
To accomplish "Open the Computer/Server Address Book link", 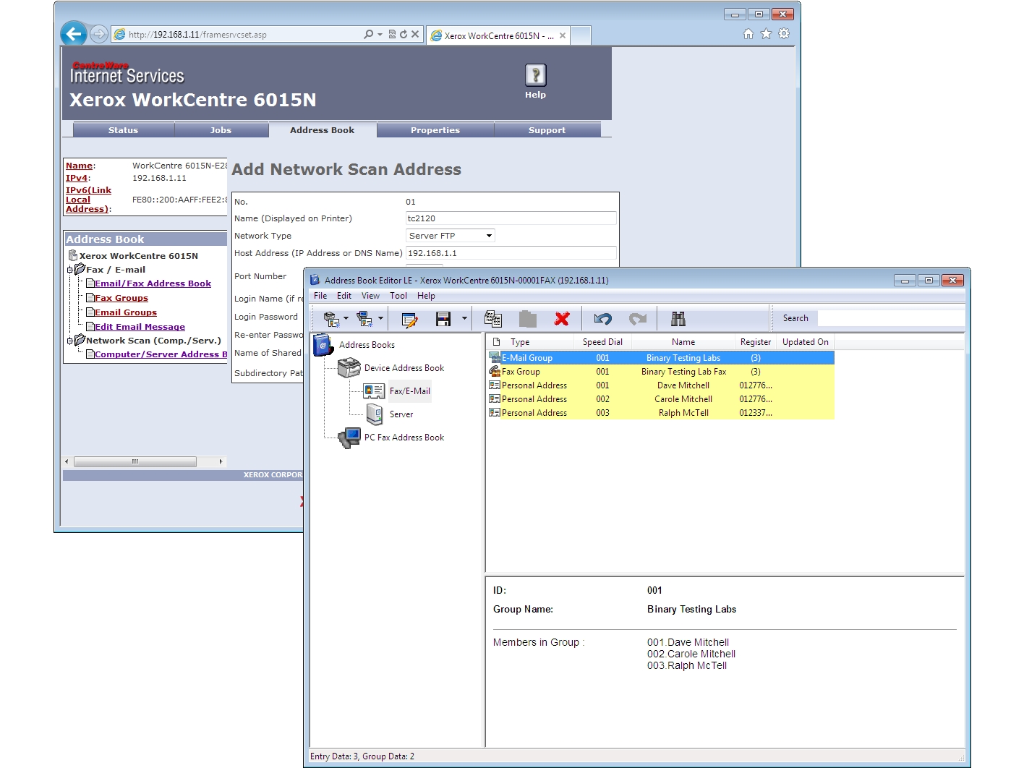I will click(161, 354).
